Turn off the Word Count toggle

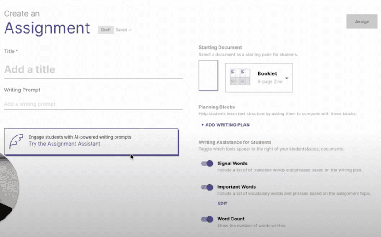point(207,219)
